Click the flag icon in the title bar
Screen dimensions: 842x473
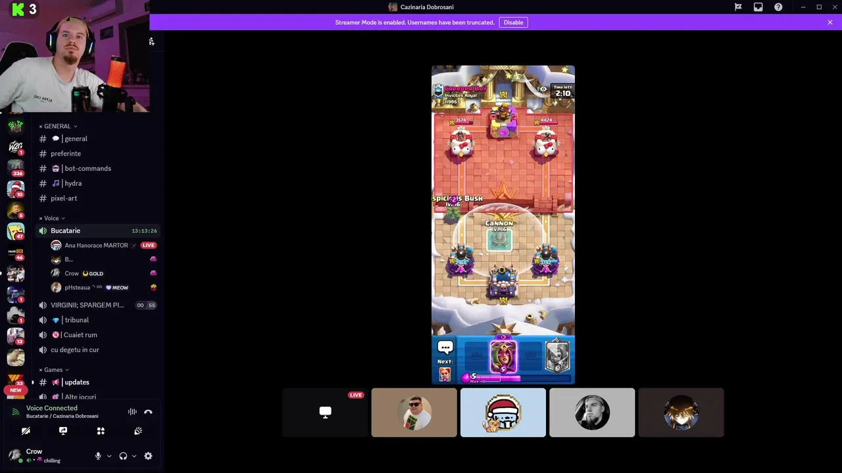click(x=738, y=7)
